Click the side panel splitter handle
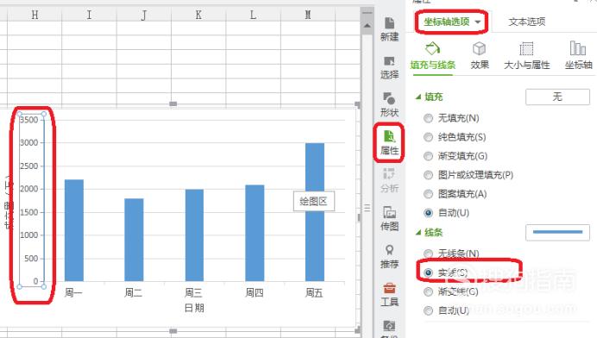Screen dimensions: 597x338 [x=367, y=208]
